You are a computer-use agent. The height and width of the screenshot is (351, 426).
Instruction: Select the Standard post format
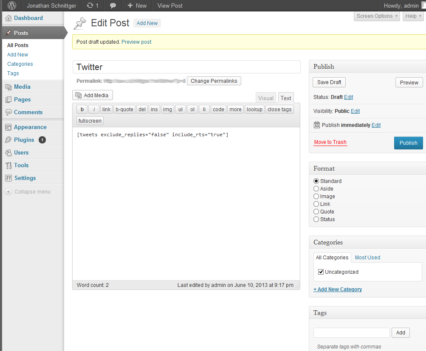(316, 181)
